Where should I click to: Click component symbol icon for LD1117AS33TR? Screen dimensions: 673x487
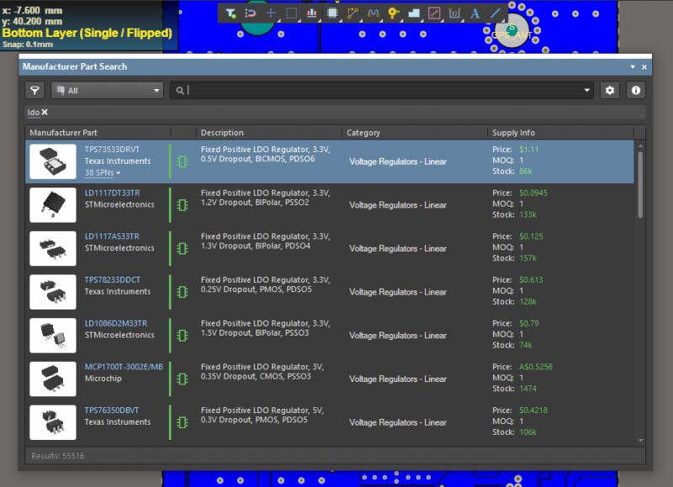[x=183, y=248]
